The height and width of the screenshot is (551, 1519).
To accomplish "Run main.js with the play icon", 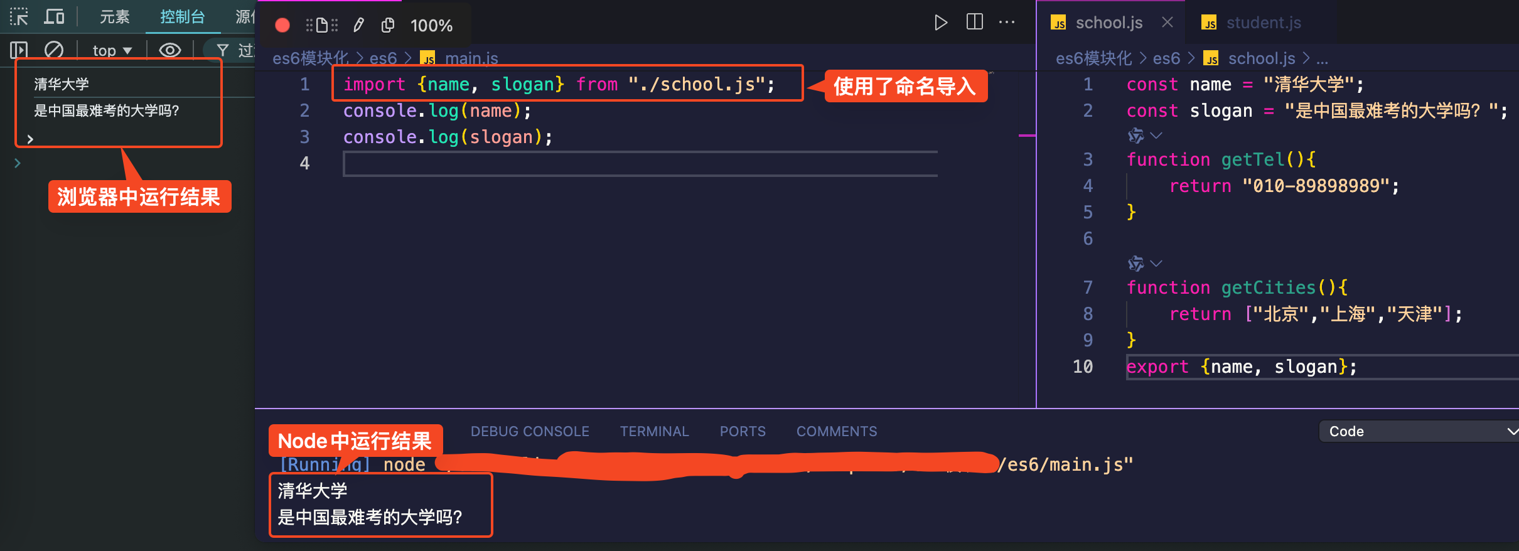I will (940, 23).
